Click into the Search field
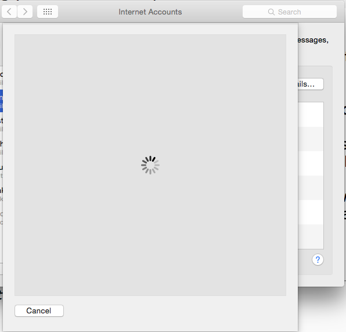Viewport: 346px width, 332px height. [290, 12]
